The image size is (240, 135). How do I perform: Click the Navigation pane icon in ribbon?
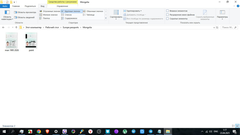(7, 13)
